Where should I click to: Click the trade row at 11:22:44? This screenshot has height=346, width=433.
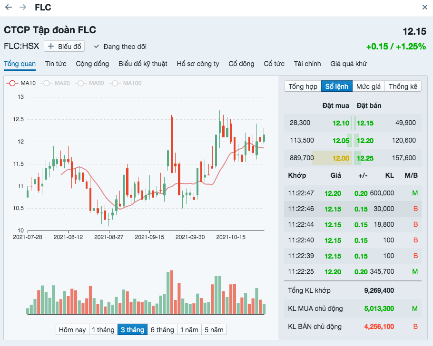click(x=353, y=225)
